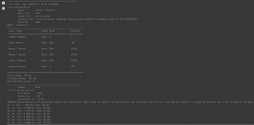Click the Model "sequential" heading text
The image size is (254, 125).
point(19,25)
